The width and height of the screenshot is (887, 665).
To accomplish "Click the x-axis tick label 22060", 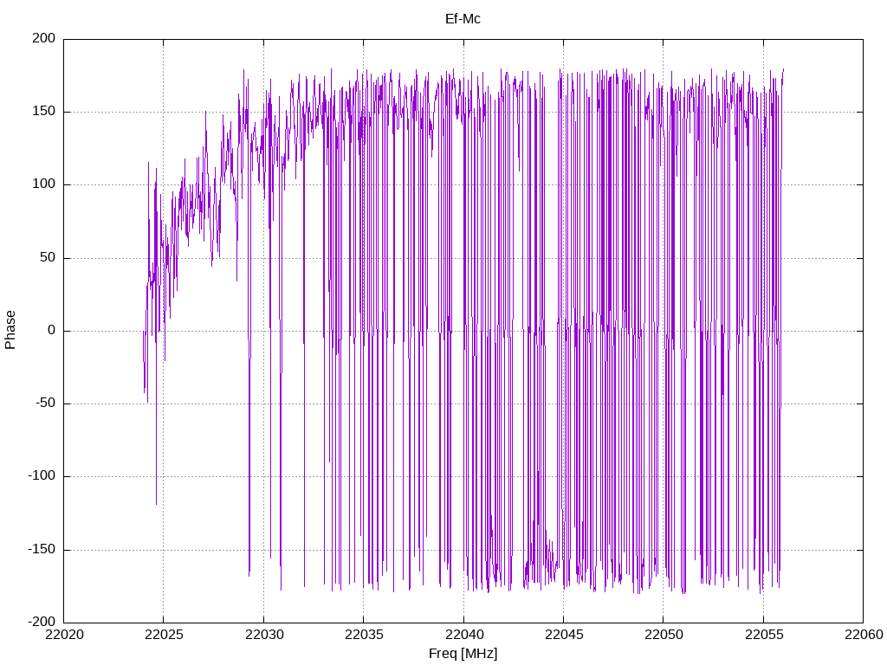I will point(864,635).
